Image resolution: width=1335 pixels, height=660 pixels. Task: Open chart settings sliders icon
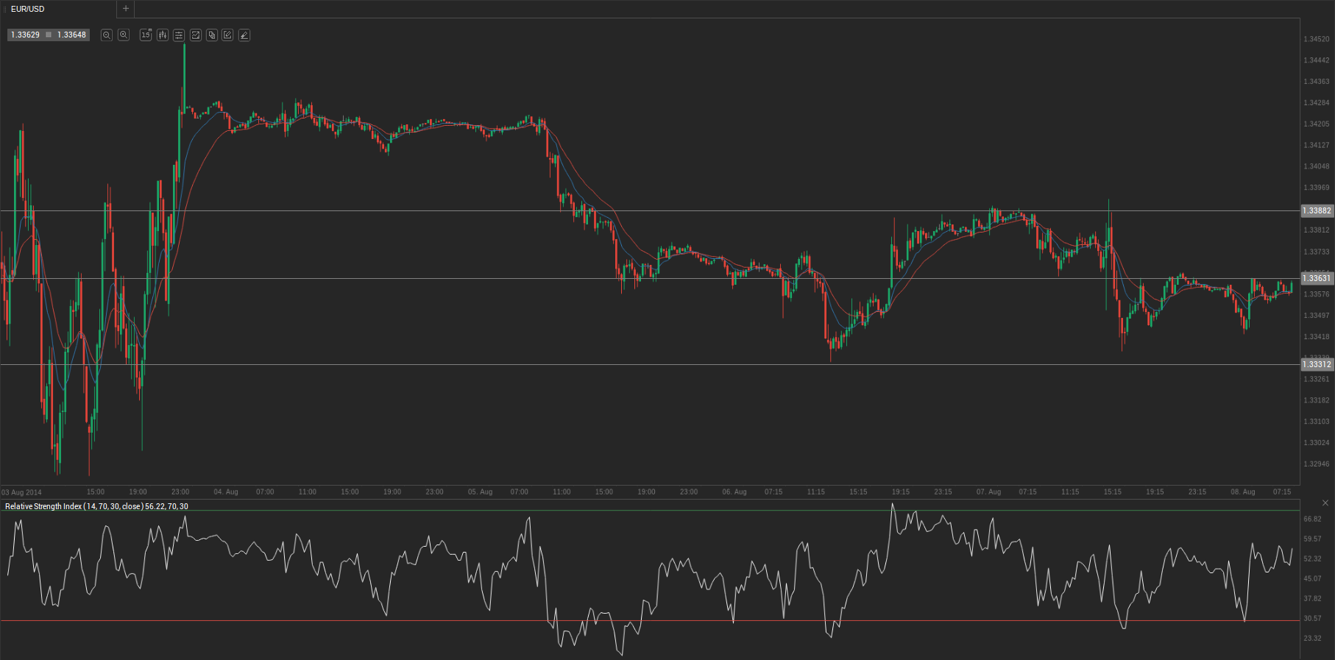coord(179,35)
